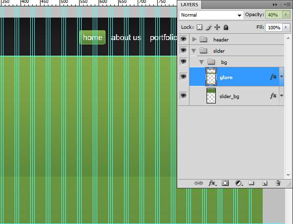Select the slider_bg layer thumbnail
293x224 pixels.
pos(211,96)
